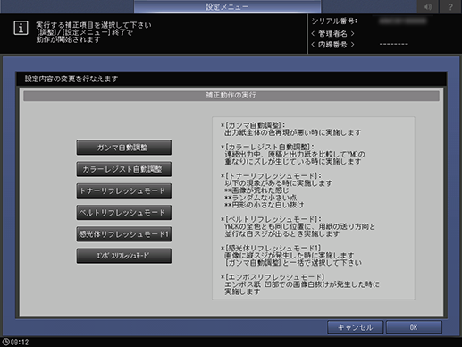This screenshot has width=462, height=347.
Task: Click the [トナーリフレッシュモード] description heading
Action: [x=272, y=176]
